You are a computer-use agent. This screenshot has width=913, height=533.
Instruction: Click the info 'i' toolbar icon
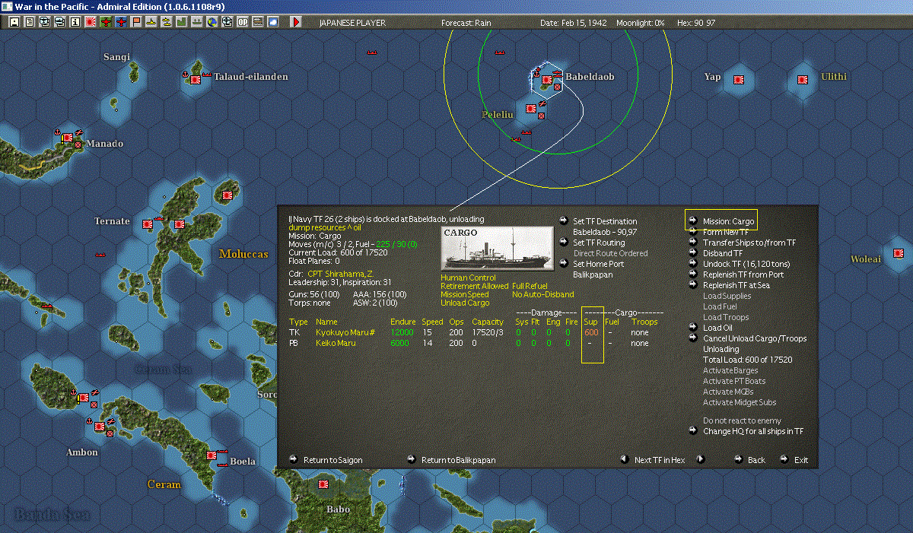click(x=75, y=23)
